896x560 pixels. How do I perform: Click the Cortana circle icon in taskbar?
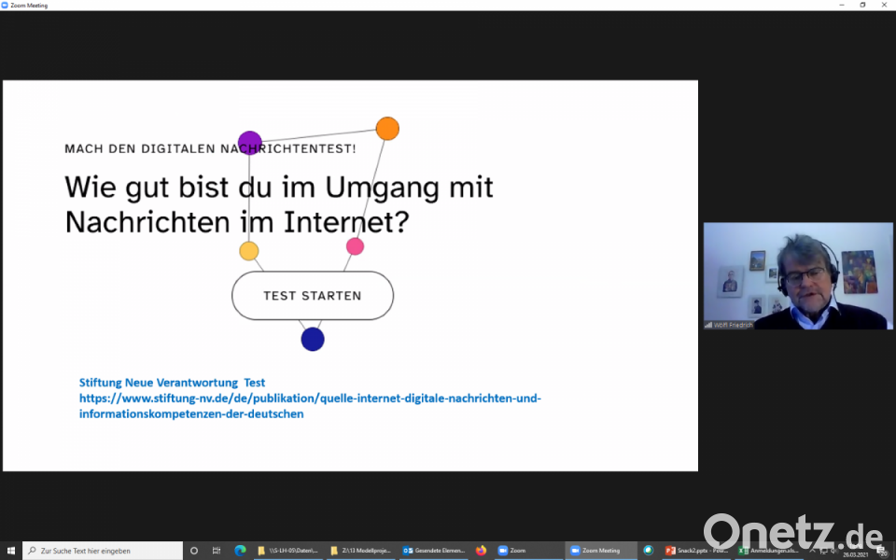pyautogui.click(x=194, y=551)
